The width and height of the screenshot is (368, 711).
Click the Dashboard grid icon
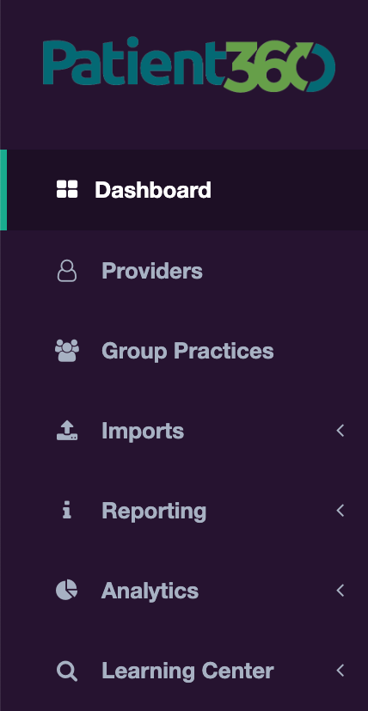(x=67, y=189)
